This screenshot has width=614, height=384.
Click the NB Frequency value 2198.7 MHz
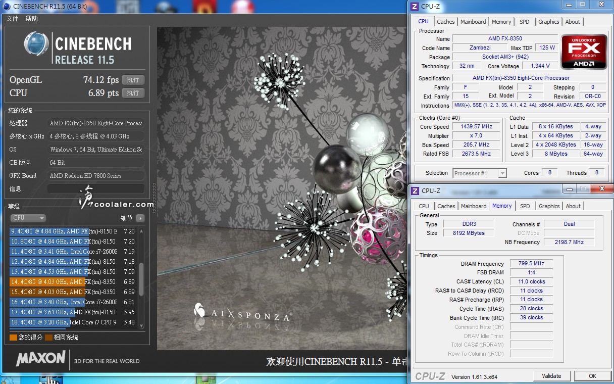click(569, 243)
